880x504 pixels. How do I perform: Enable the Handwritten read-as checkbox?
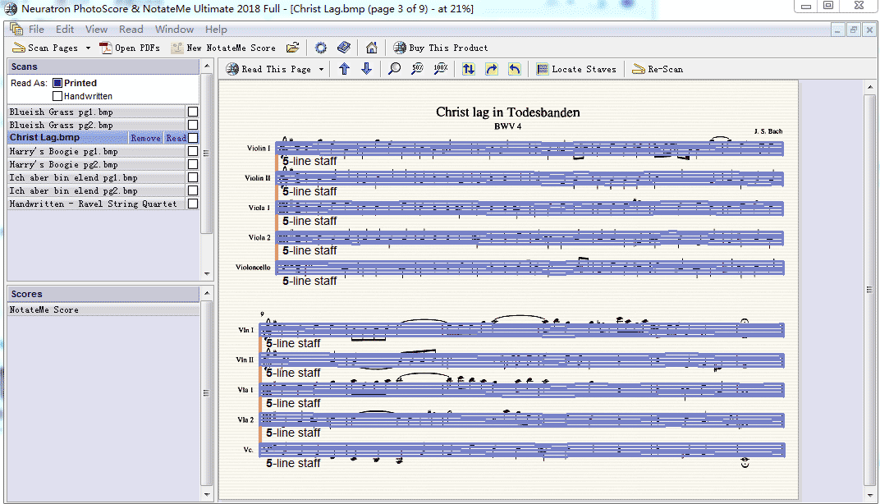pyautogui.click(x=57, y=96)
